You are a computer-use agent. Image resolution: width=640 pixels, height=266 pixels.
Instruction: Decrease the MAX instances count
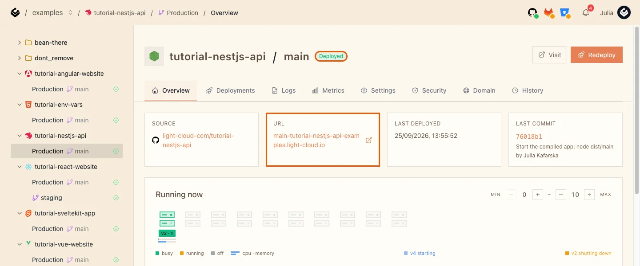[560, 195]
